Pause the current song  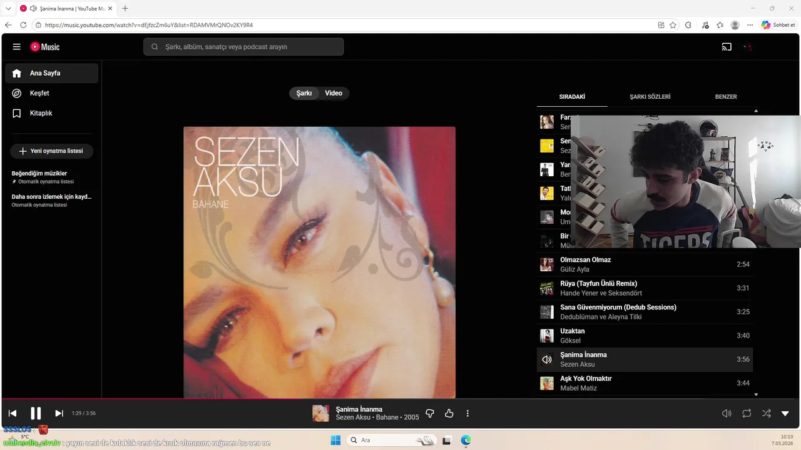coord(36,413)
